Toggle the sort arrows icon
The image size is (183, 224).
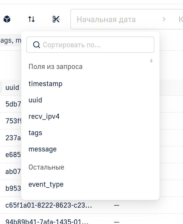tap(31, 19)
